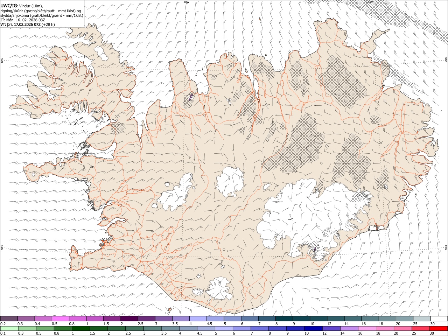Click the 'rigning/skúrir' legend description line
The height and width of the screenshot is (336, 448).
coord(41,10)
